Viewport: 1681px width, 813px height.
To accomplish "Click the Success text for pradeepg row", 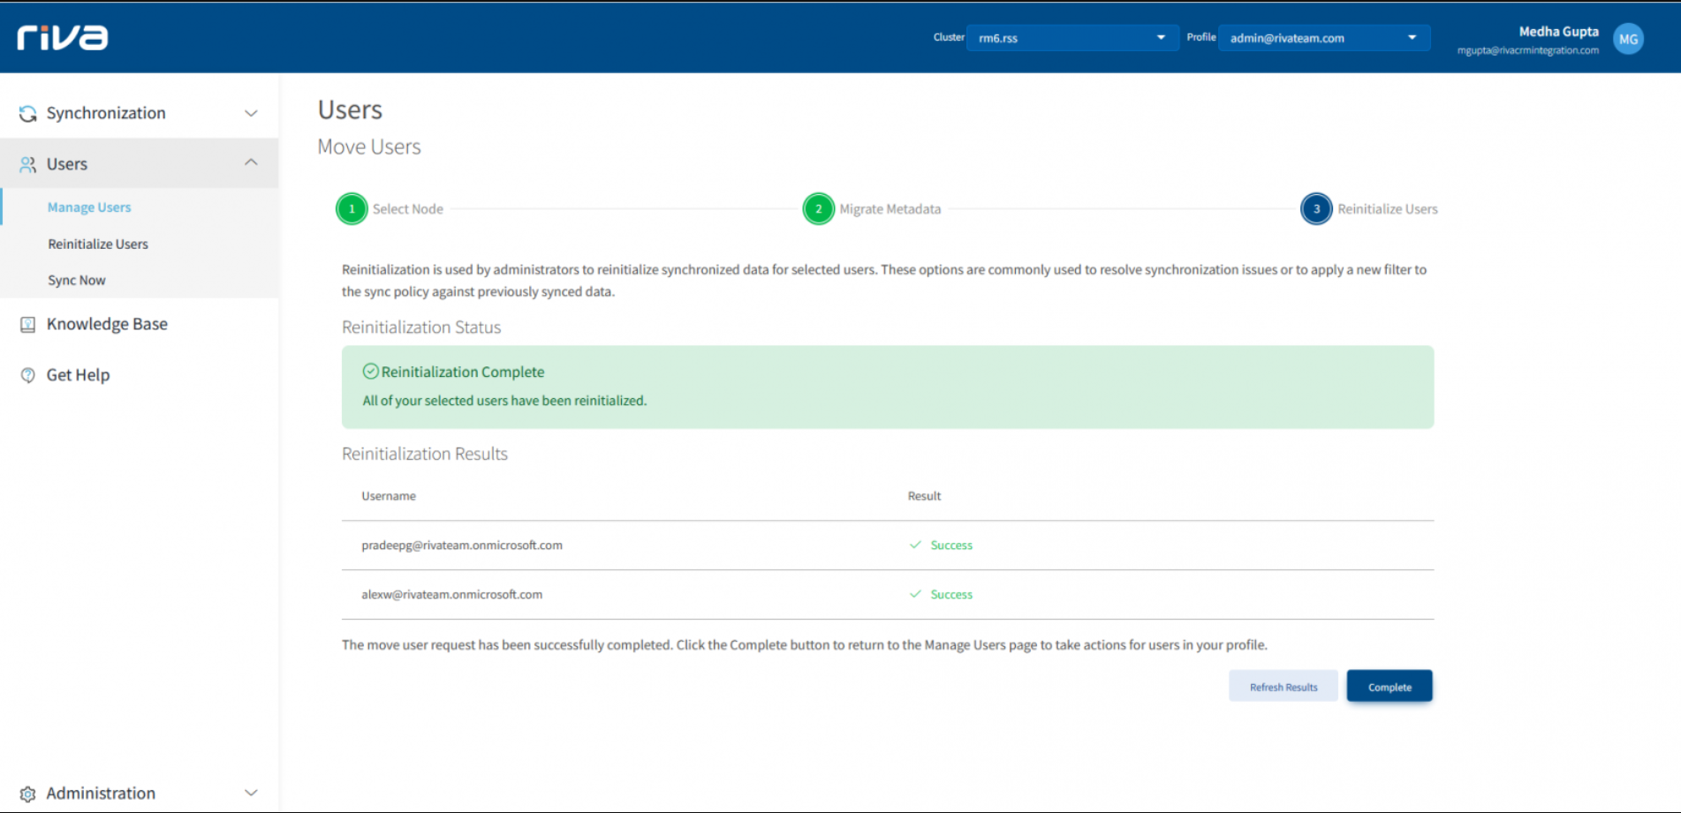I will coord(951,546).
